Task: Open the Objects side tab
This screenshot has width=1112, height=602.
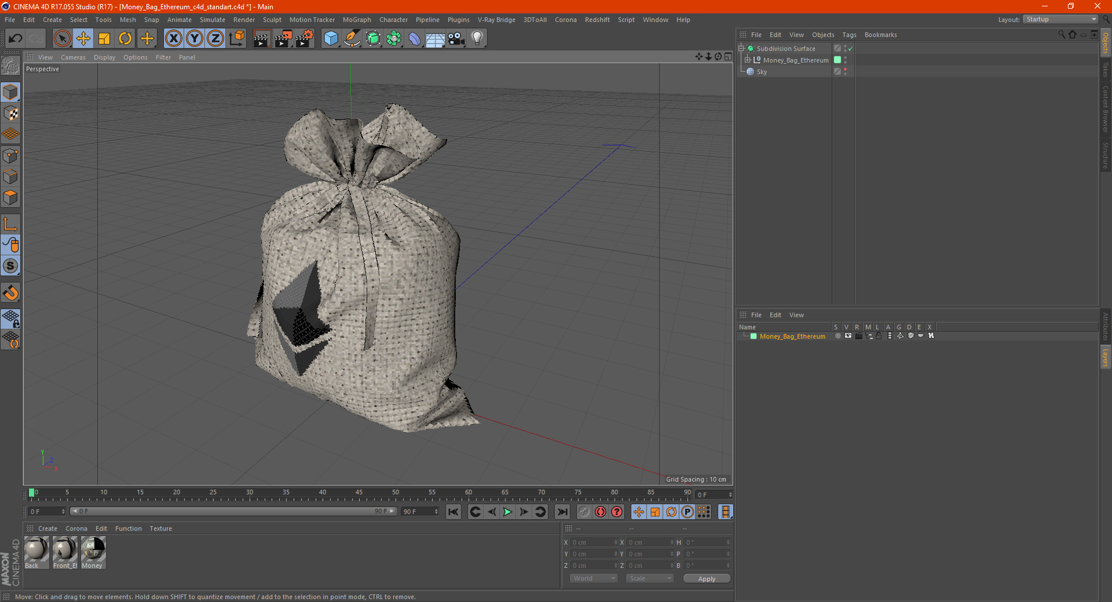Action: pos(1106,43)
